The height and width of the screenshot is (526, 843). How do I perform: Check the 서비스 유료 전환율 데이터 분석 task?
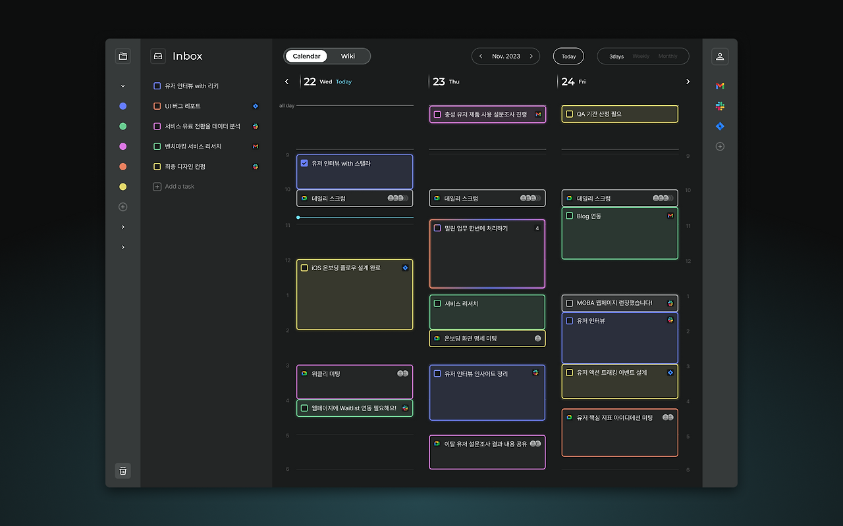coord(157,126)
